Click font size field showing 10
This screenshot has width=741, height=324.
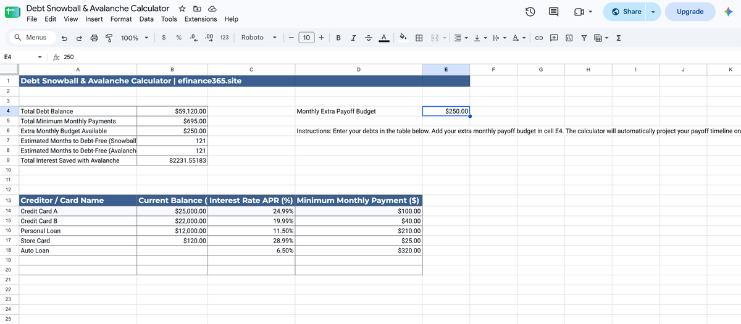coord(306,38)
